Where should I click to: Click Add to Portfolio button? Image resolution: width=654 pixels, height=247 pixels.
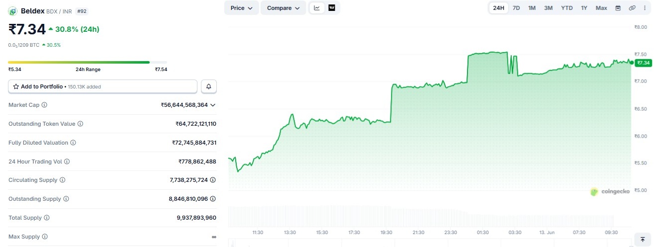(x=103, y=86)
